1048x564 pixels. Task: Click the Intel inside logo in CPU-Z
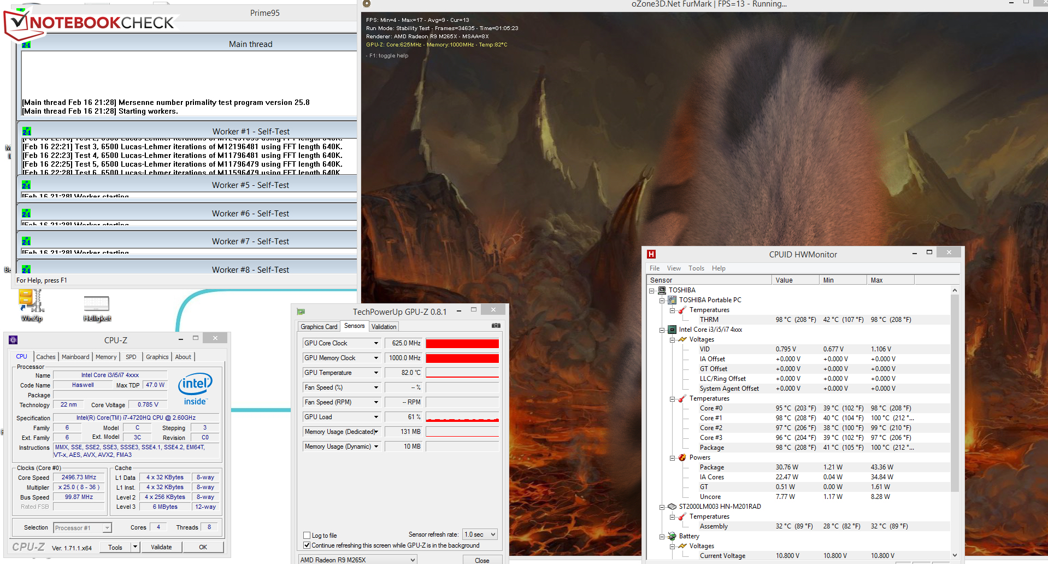click(x=195, y=389)
